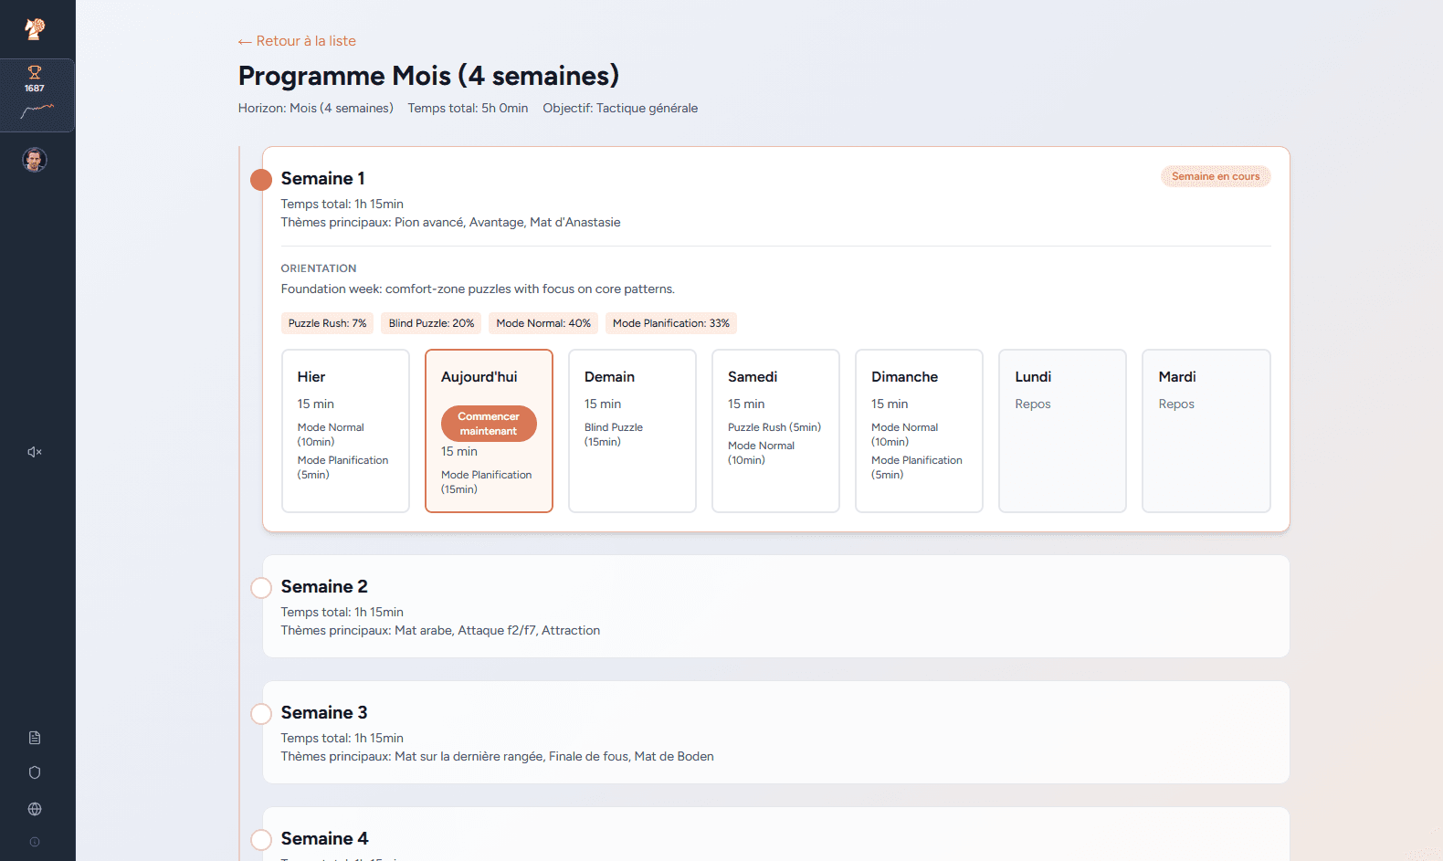Select the Semaine 3 timeline circle
The height and width of the screenshot is (861, 1443).
(x=261, y=714)
